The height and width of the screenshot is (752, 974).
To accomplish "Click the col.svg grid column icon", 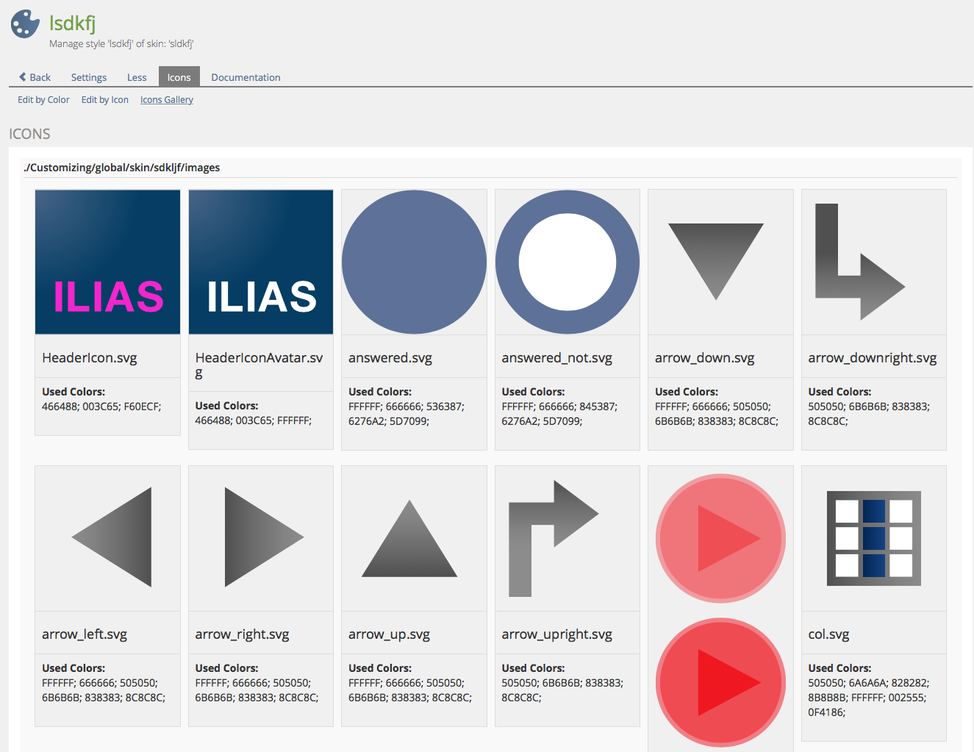I will click(x=873, y=538).
